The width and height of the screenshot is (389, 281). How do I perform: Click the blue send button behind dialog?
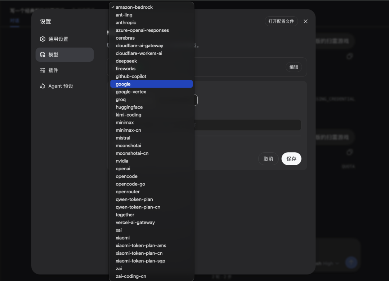[x=351, y=262]
